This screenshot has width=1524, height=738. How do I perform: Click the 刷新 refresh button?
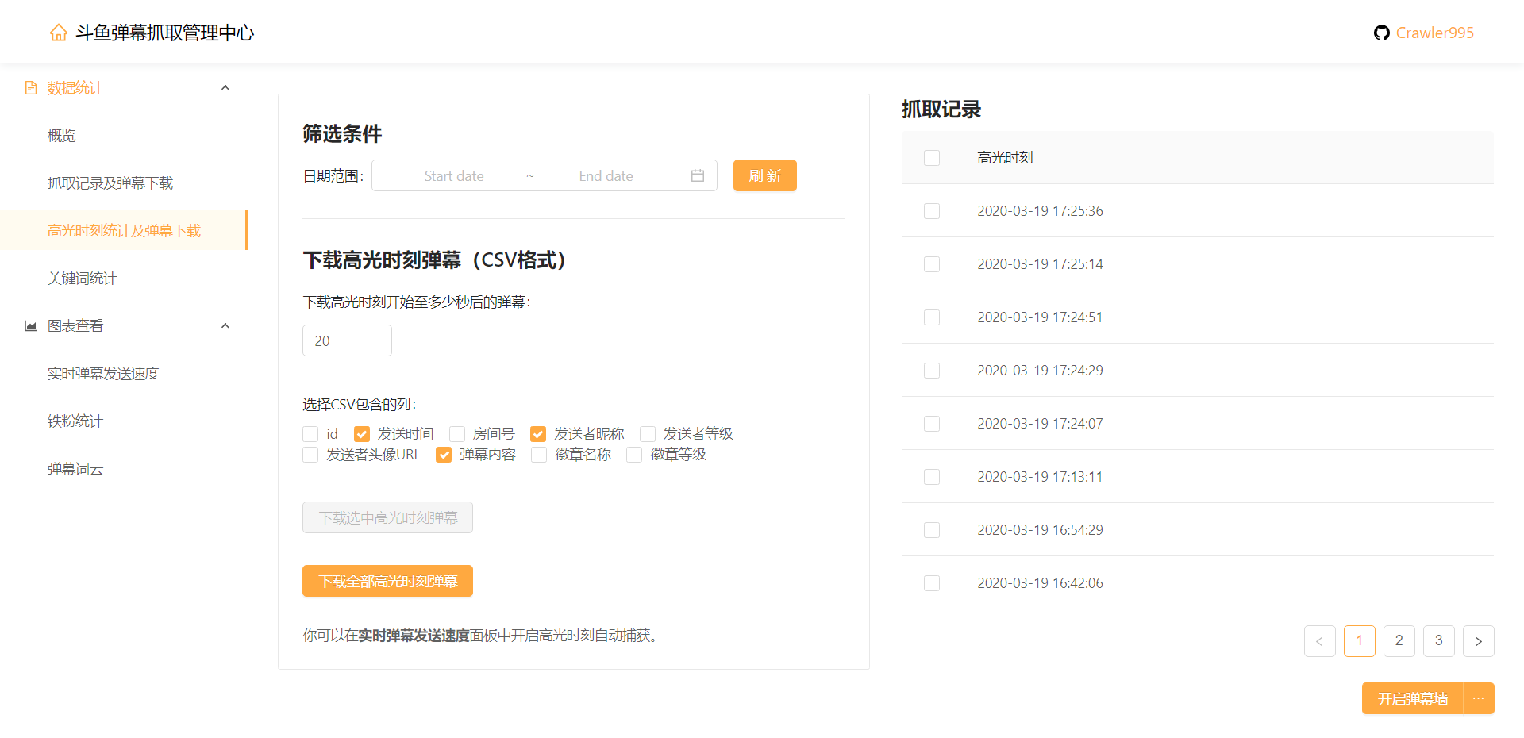pyautogui.click(x=765, y=175)
